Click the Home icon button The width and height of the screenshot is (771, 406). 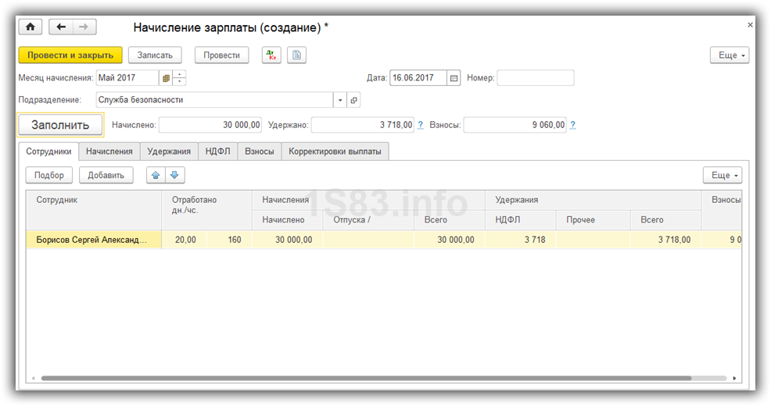pos(30,27)
